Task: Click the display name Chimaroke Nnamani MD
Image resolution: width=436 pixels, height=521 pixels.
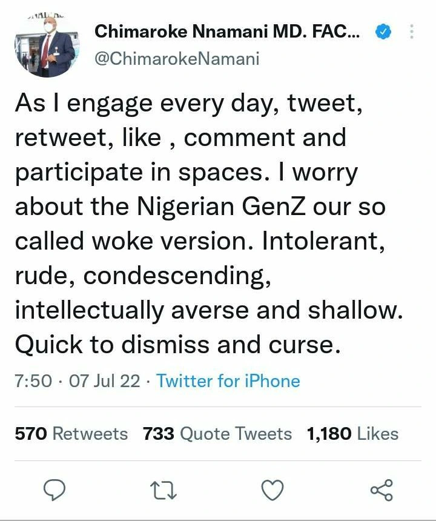Action: [x=227, y=32]
